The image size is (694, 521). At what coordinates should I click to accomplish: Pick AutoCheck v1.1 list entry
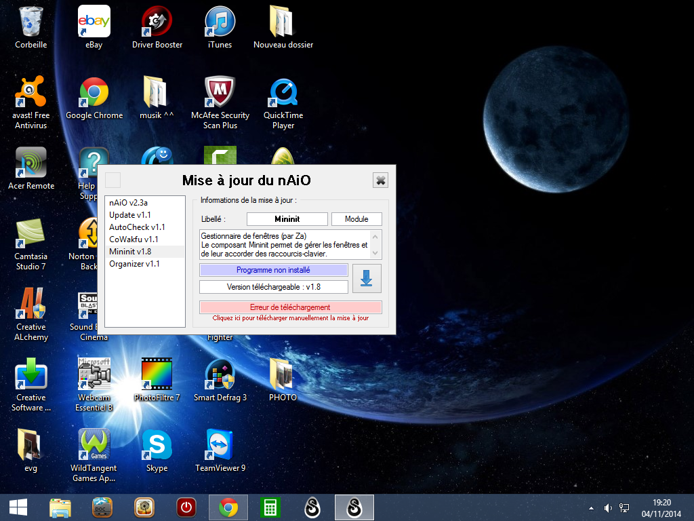[x=137, y=227]
